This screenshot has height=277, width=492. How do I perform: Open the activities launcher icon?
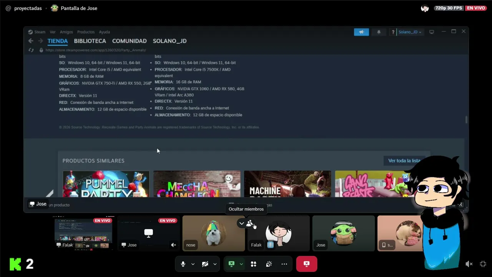coord(253,264)
